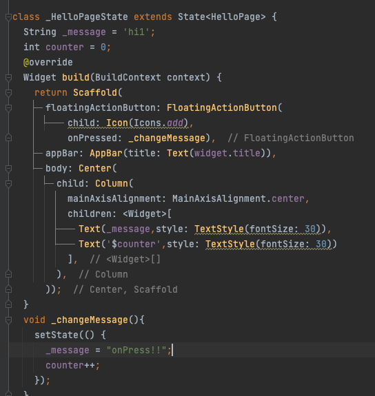
Task: Click widget.title in the AppBar line
Action: [x=227, y=154]
